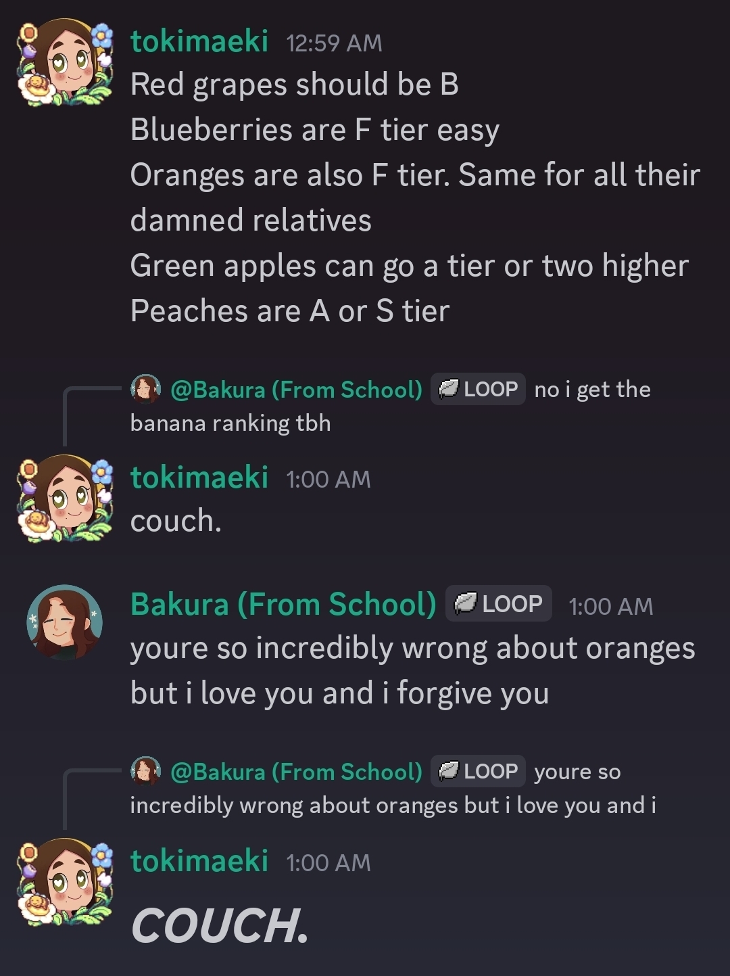
Task: Click the small Bakura avatar in the banana ranking reply
Action: pos(145,389)
